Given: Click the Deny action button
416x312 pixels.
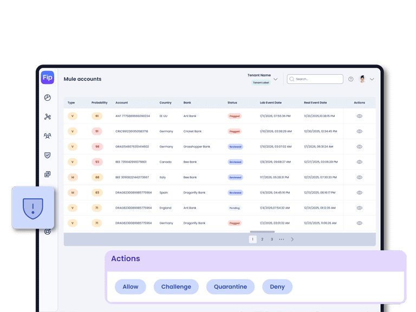Looking at the screenshot, I should pyautogui.click(x=277, y=287).
